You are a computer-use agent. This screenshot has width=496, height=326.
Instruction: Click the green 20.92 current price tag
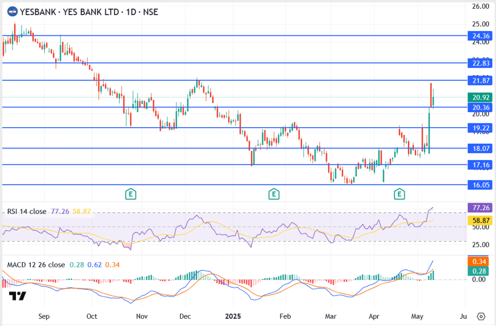(x=480, y=97)
